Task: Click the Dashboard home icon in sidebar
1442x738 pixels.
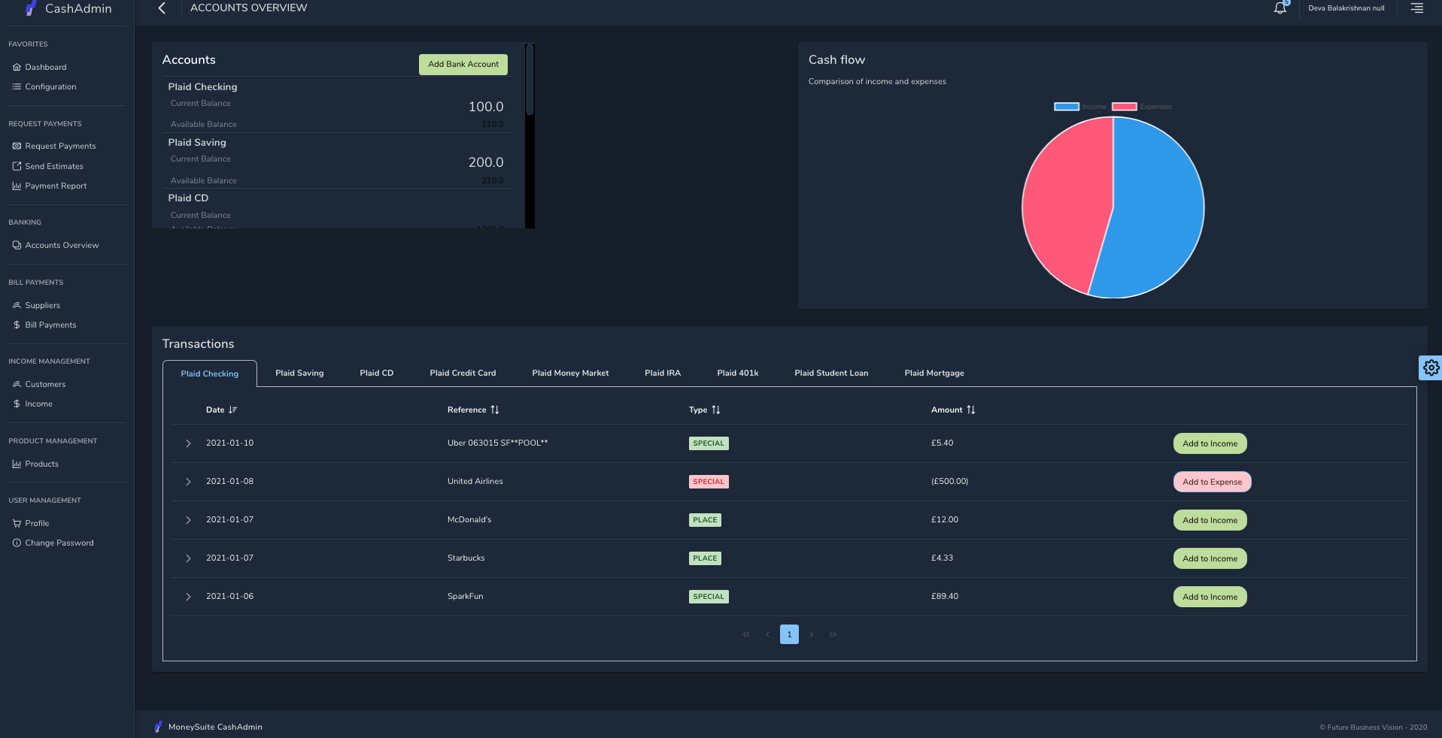Action: [x=17, y=67]
